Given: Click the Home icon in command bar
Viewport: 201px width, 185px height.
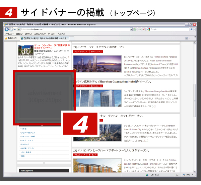Looking at the screenshot, I should pos(187,38).
